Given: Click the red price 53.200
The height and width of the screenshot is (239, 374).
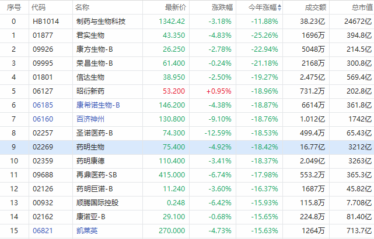Looking at the screenshot, I should [174, 91].
